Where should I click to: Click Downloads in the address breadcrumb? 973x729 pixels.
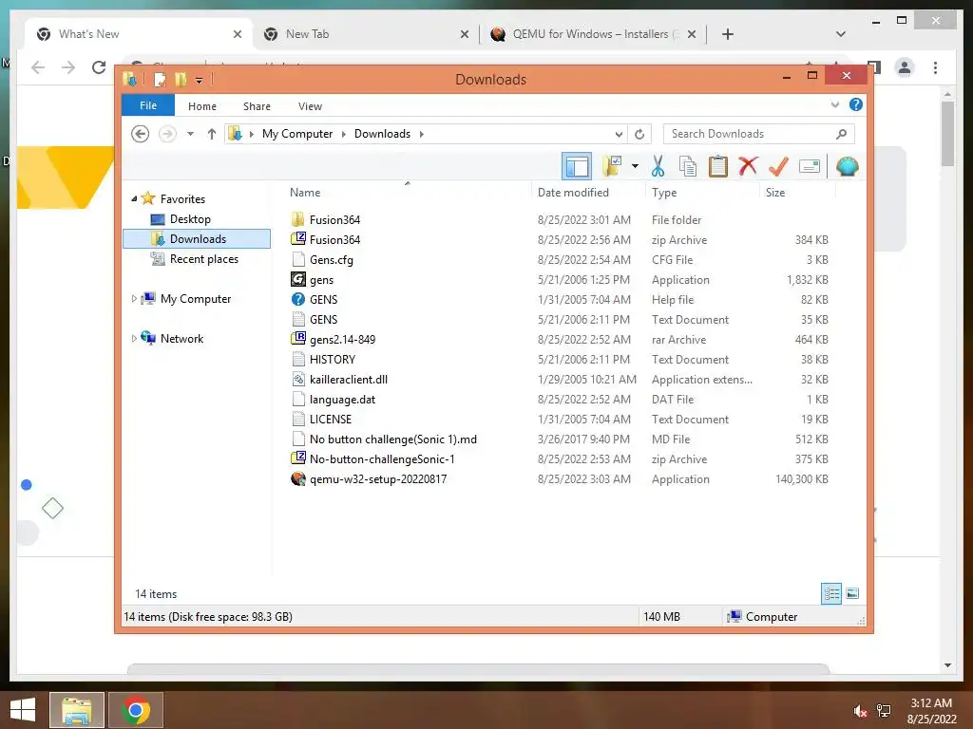[382, 134]
